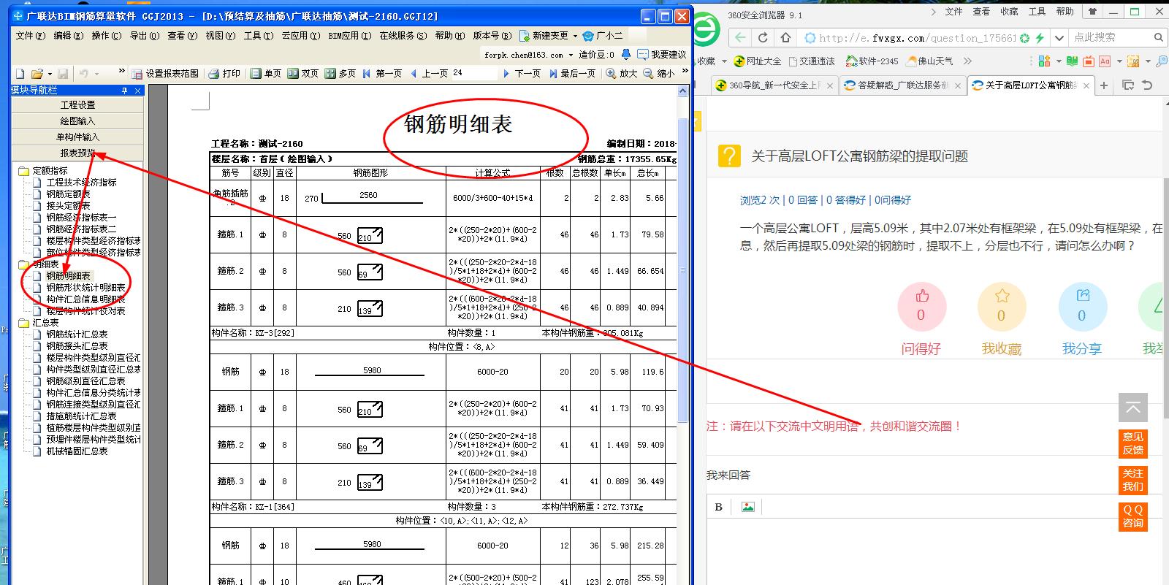Open forpk.chen@163.com account dropdown
1169x585 pixels.
pyautogui.click(x=571, y=55)
